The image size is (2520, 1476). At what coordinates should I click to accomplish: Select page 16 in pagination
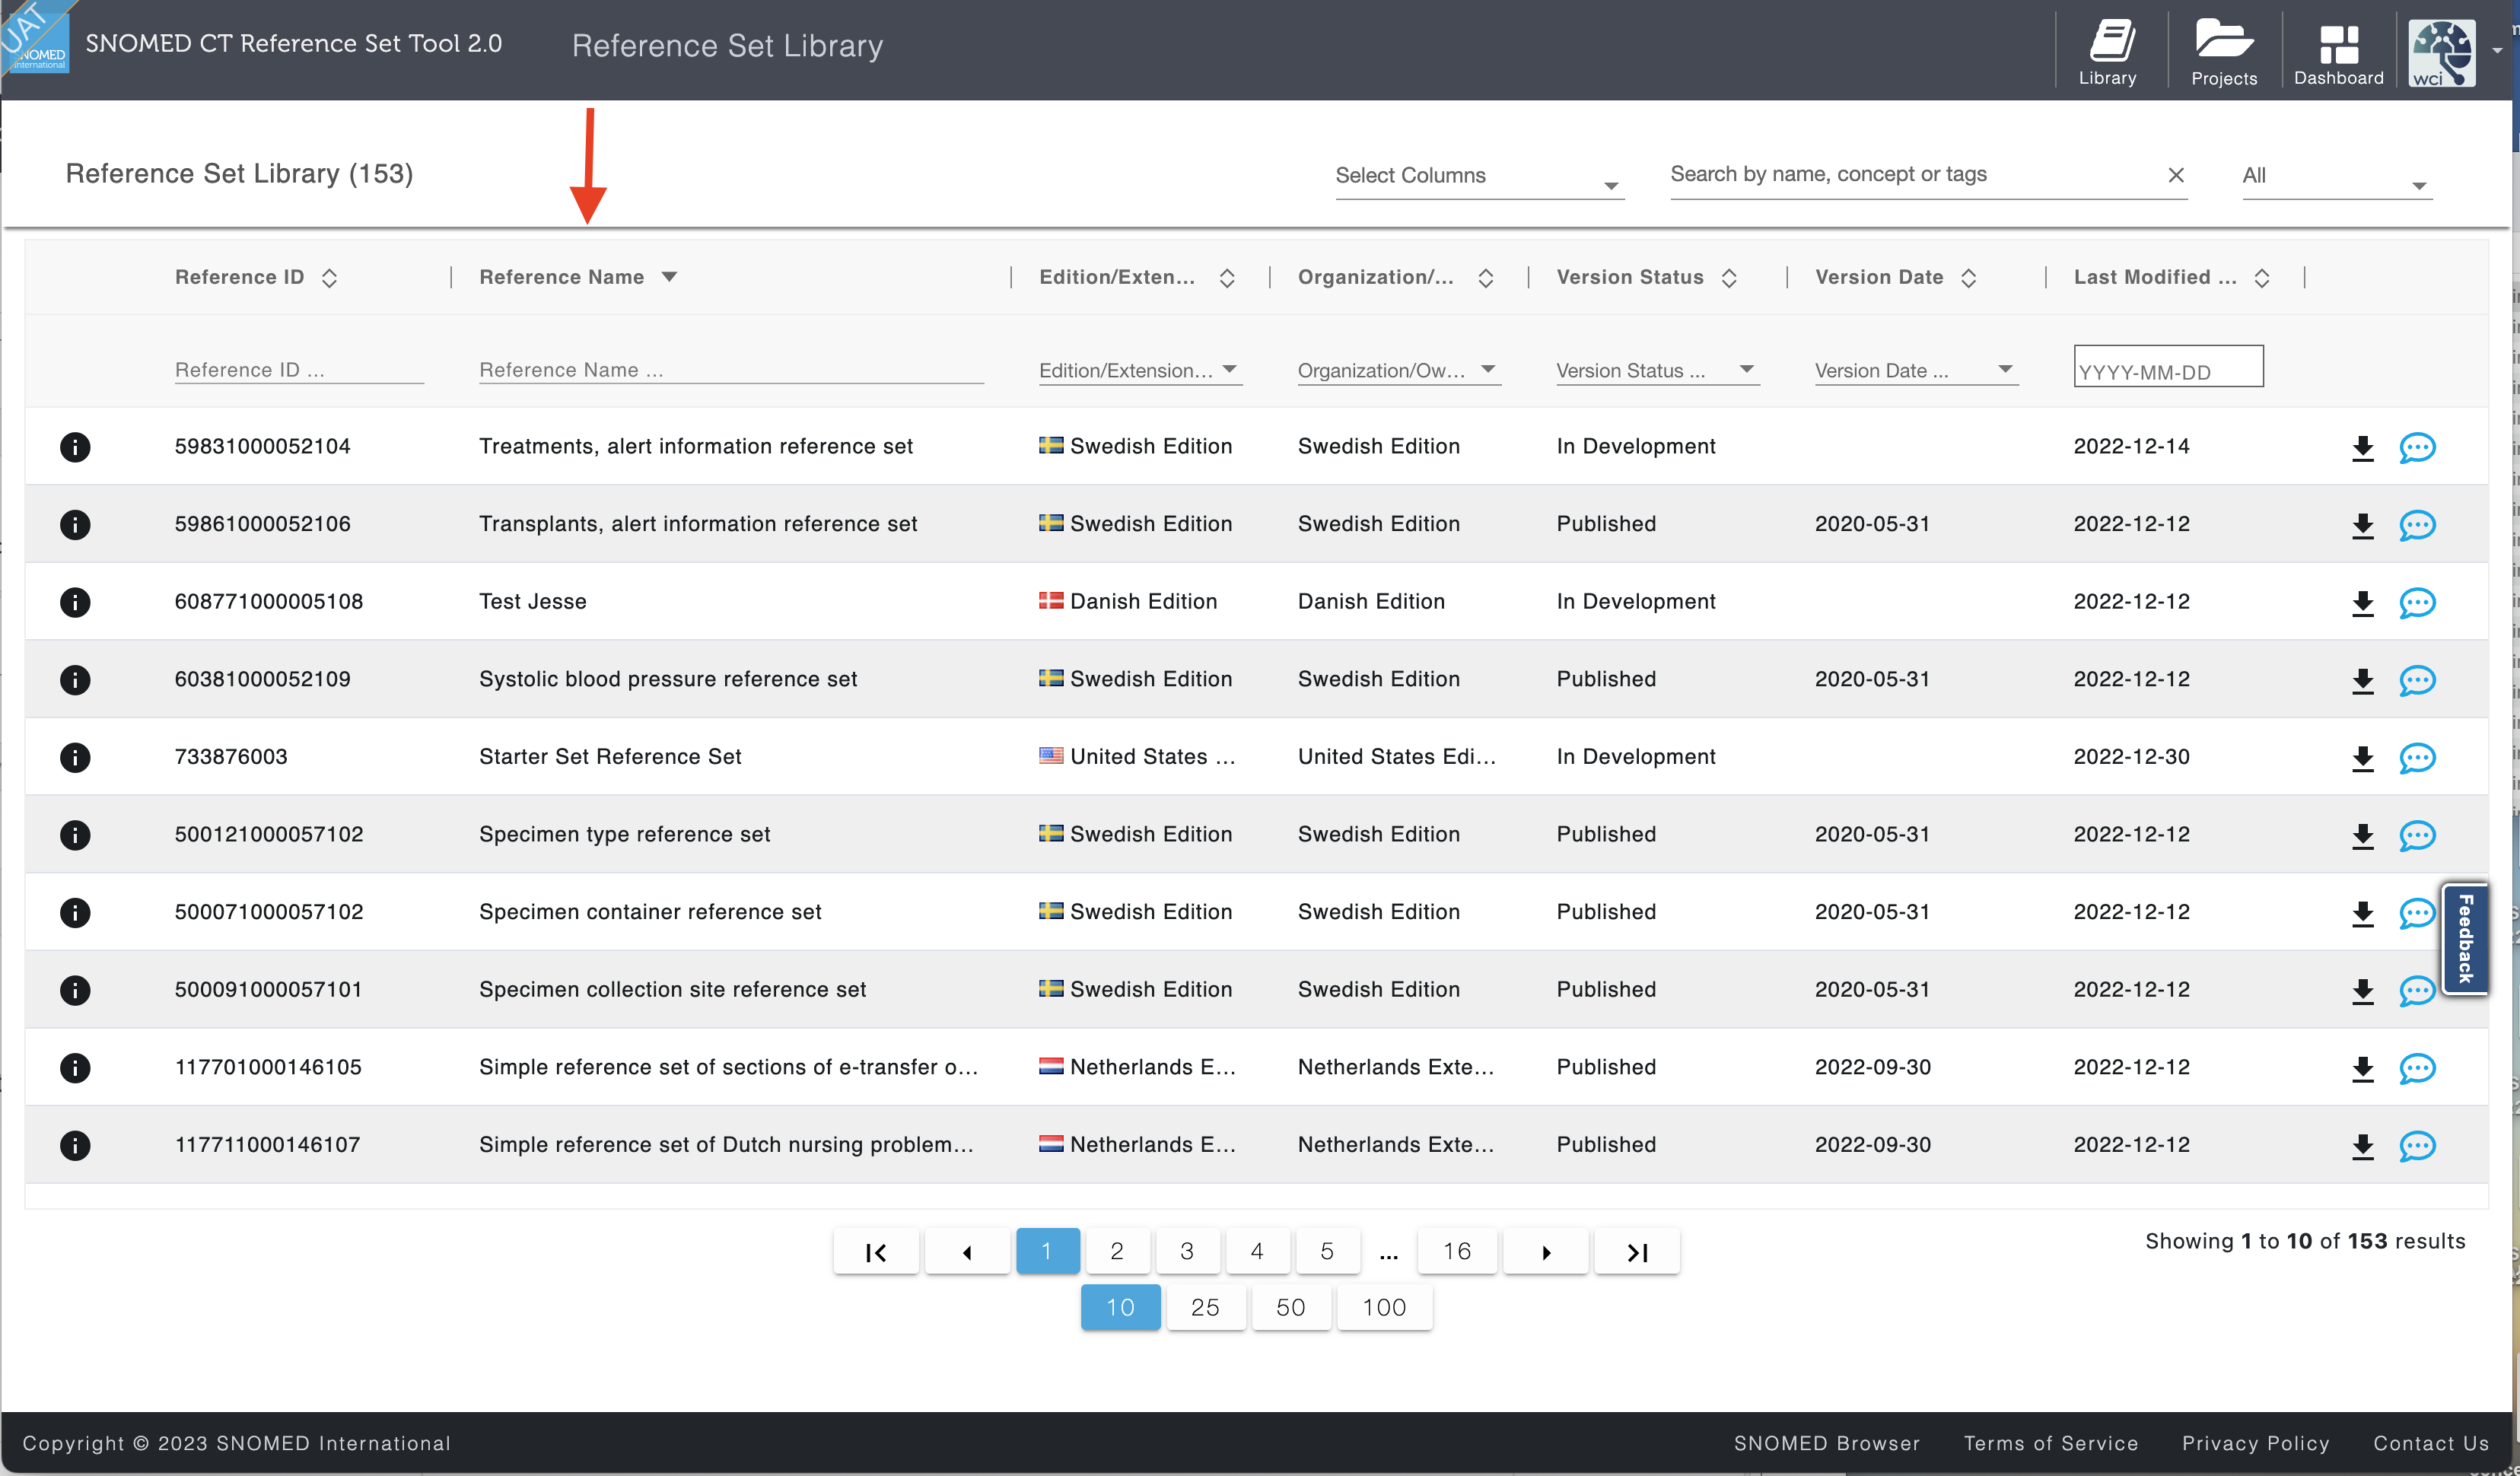coord(1457,1252)
